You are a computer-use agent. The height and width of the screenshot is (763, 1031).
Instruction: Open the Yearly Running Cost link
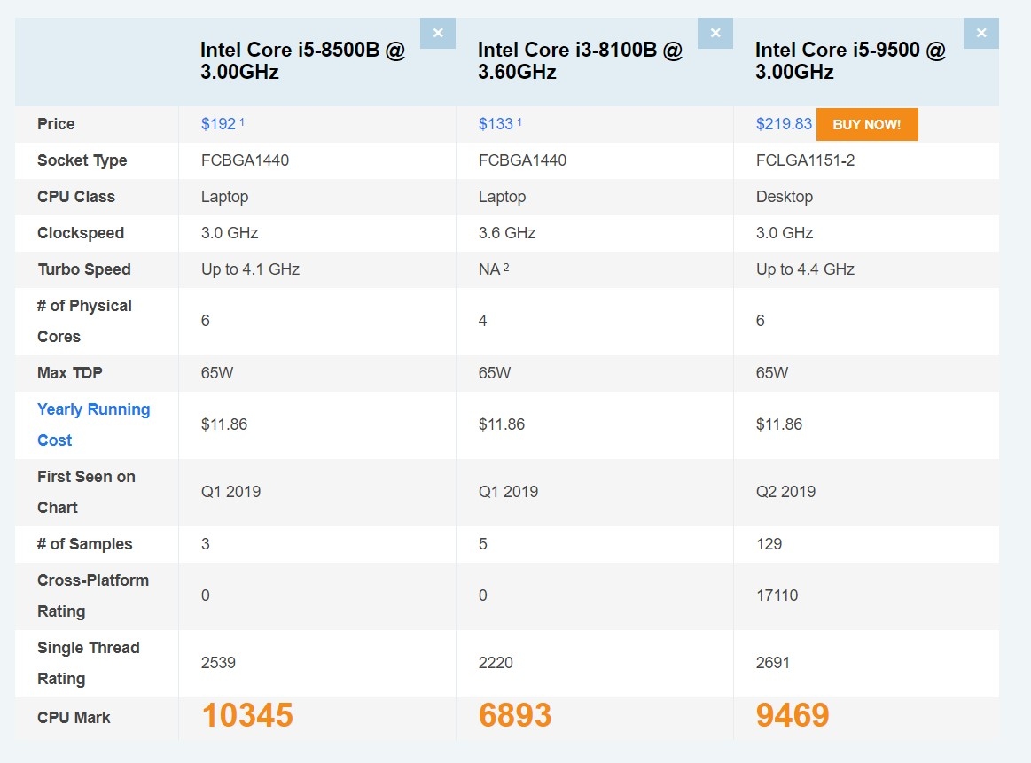(x=93, y=424)
